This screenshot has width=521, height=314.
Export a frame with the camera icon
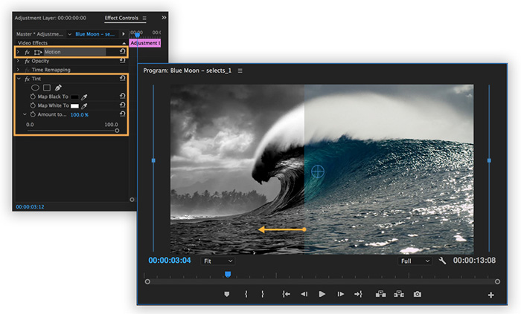(418, 294)
